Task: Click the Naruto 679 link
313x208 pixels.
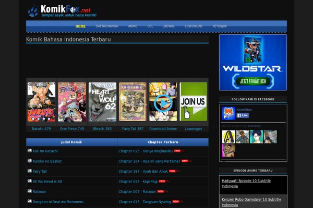Action: [41, 129]
